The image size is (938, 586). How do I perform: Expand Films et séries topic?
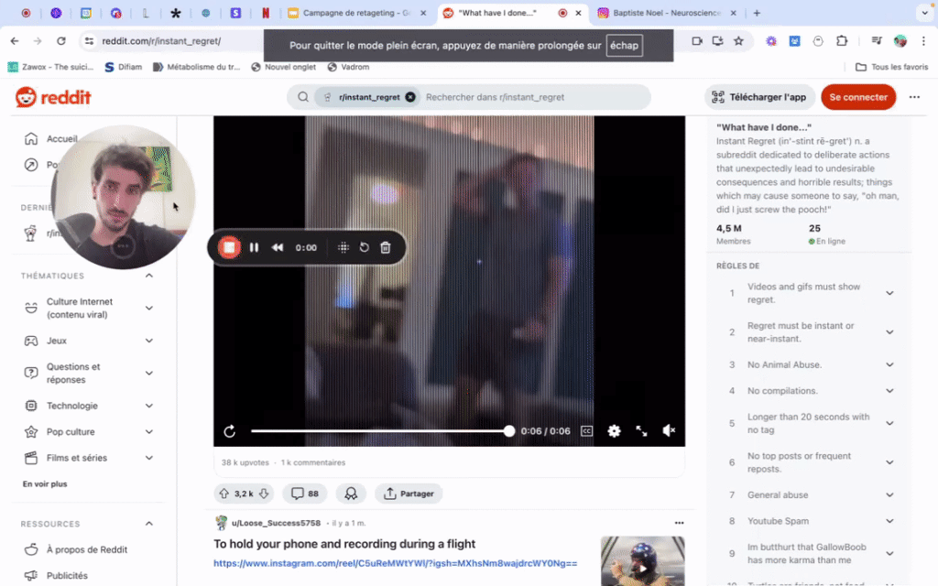(149, 458)
